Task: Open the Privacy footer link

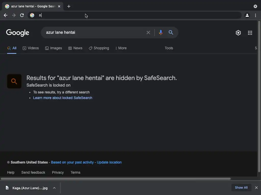Action: 58,172
